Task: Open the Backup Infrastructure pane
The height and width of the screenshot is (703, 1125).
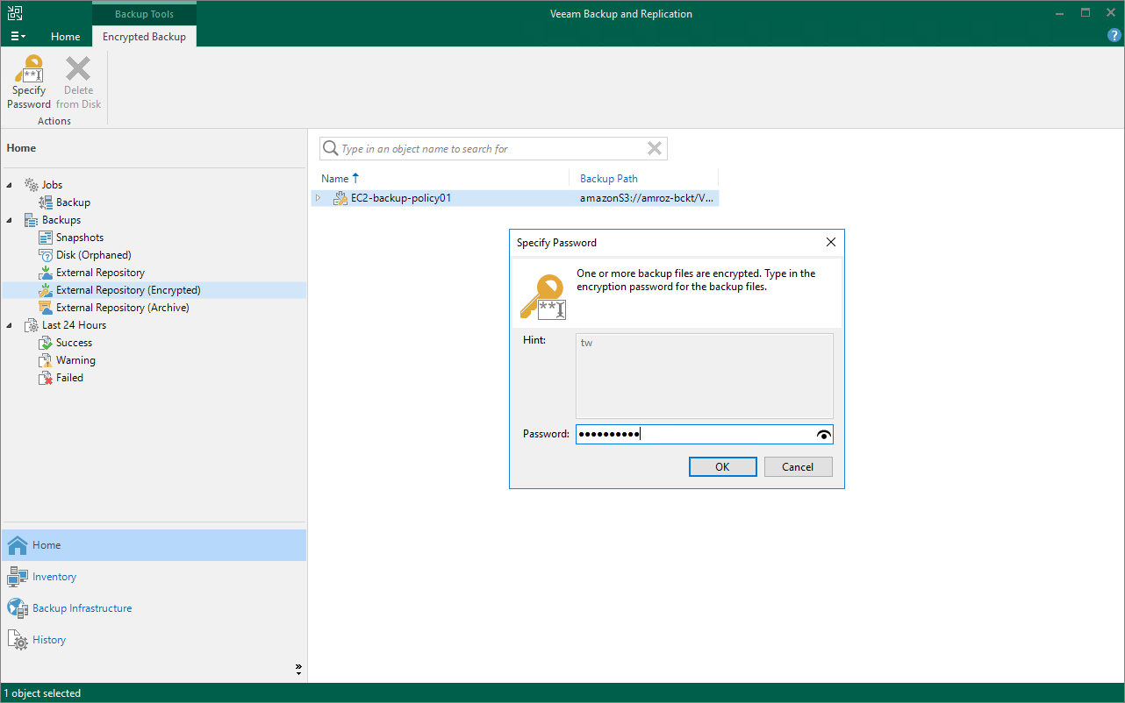Action: click(x=154, y=608)
